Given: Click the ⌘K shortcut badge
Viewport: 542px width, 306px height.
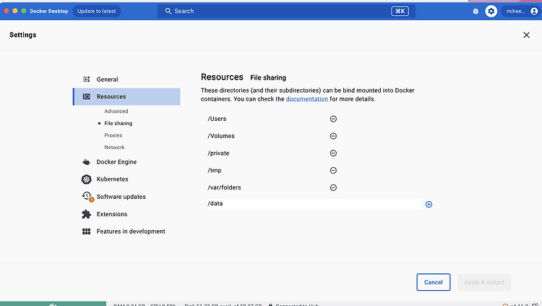Looking at the screenshot, I should pos(400,11).
